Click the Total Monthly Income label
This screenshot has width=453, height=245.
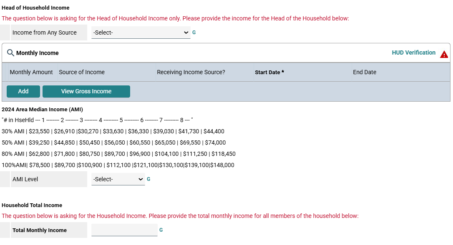[40, 230]
